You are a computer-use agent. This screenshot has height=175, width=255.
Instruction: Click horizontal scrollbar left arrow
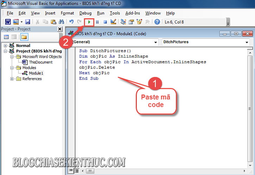(83, 171)
